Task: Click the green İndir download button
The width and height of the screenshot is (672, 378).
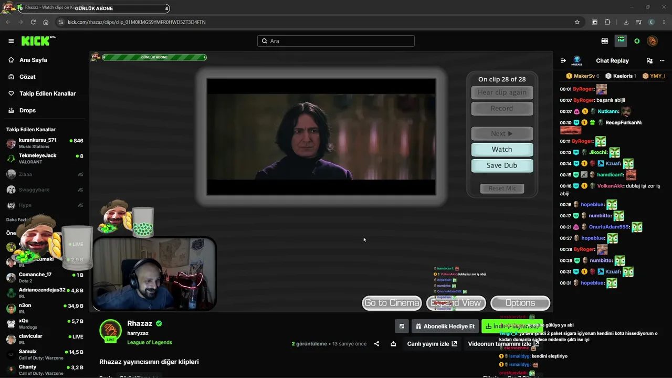Action: 512,327
